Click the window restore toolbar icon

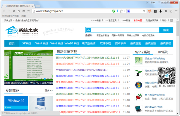click(171, 11)
